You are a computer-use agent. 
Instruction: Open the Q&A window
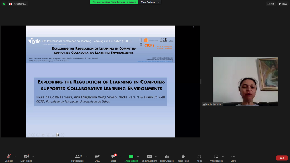(x=97, y=158)
